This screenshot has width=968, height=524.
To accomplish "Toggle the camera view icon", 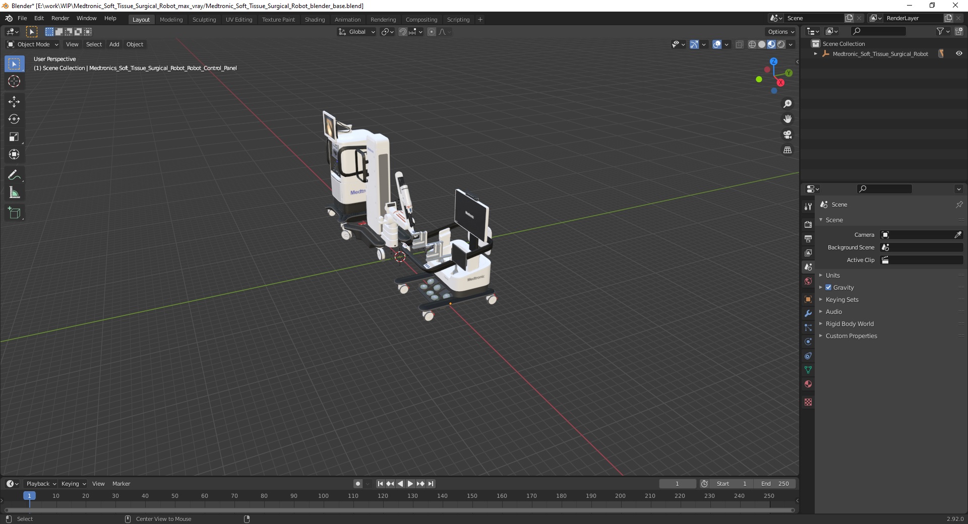I will pos(788,135).
